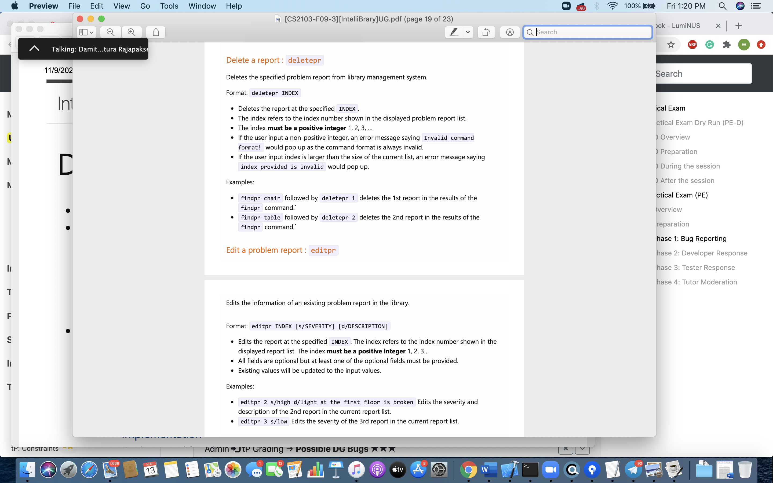Open the Extensions puzzle piece icon
The height and width of the screenshot is (483, 773).
coord(727,45)
